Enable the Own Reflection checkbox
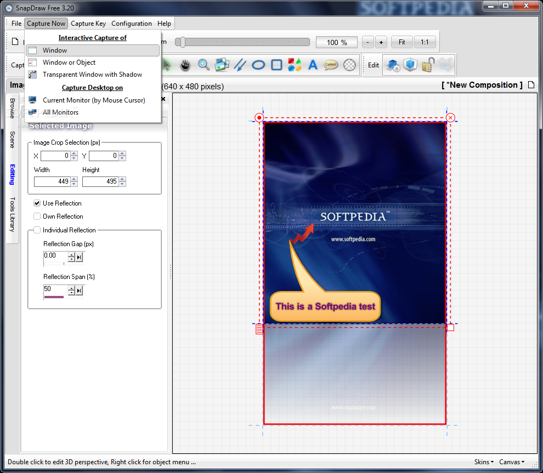 [x=37, y=216]
